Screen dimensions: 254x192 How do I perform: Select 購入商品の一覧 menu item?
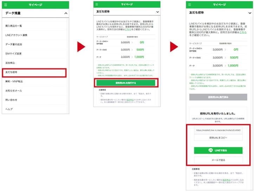pos(14,26)
